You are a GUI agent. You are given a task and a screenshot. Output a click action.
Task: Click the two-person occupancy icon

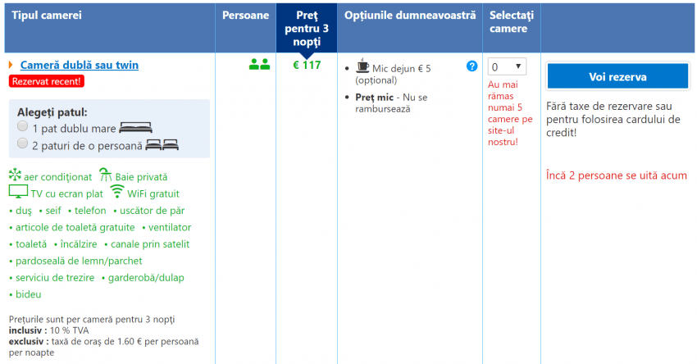coord(259,66)
